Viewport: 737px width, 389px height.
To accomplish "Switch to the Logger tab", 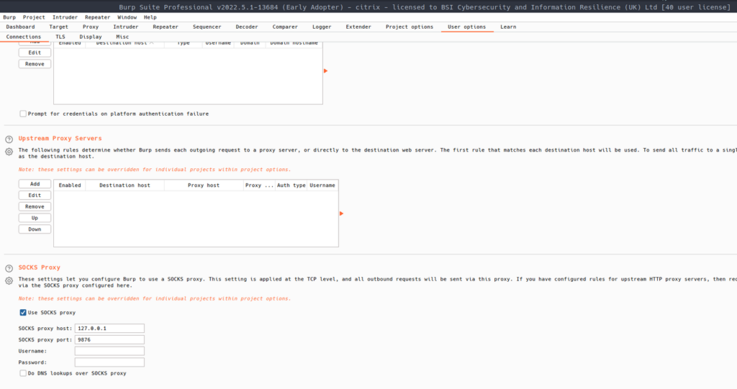I will tap(322, 27).
